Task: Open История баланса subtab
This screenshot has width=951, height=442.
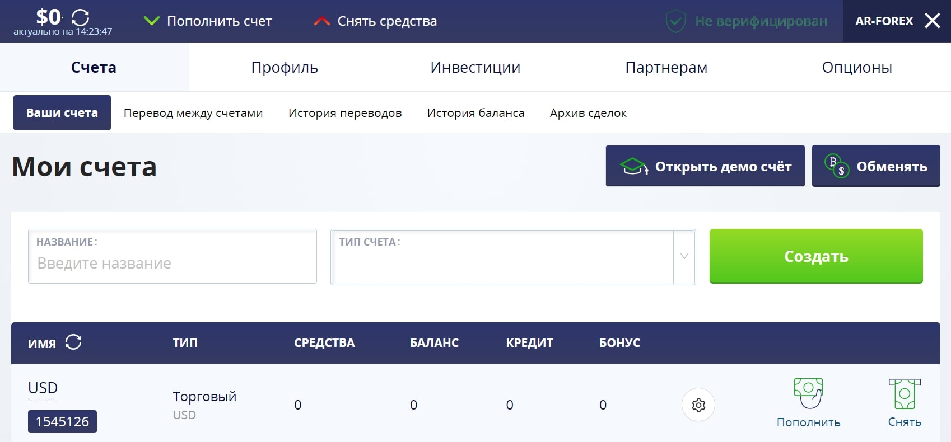Action: point(475,113)
